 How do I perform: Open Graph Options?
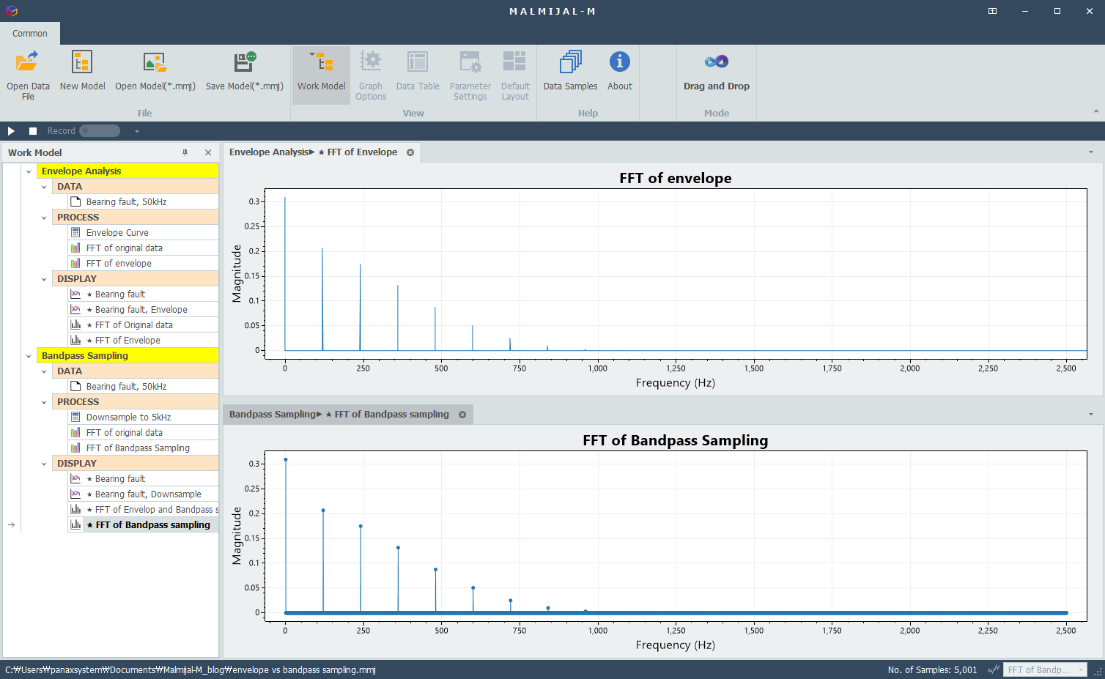pyautogui.click(x=371, y=75)
